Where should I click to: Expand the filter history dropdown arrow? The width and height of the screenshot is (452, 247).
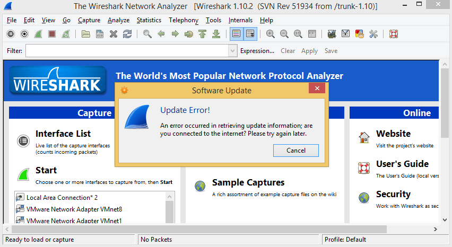[233, 51]
